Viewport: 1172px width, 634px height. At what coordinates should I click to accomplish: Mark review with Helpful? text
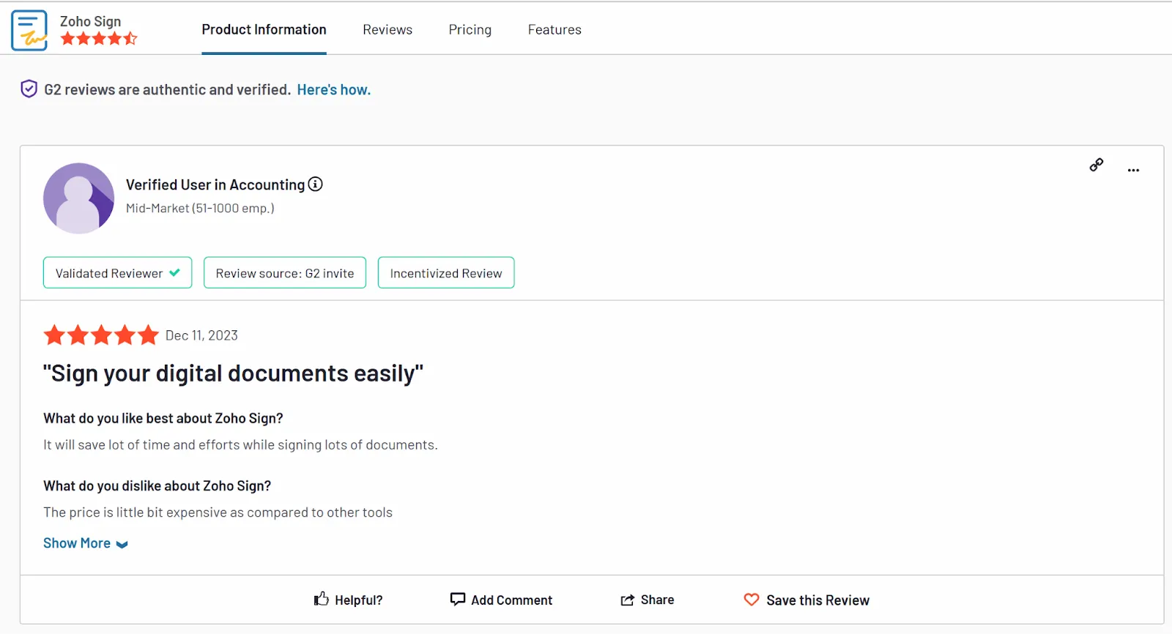(x=359, y=600)
